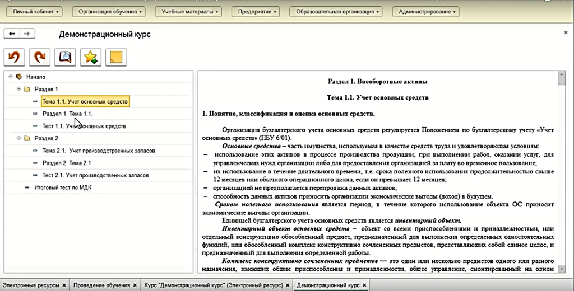This screenshot has width=574, height=291.
Task: Select Тест 1.1. Учет основных средств
Action: (84, 126)
